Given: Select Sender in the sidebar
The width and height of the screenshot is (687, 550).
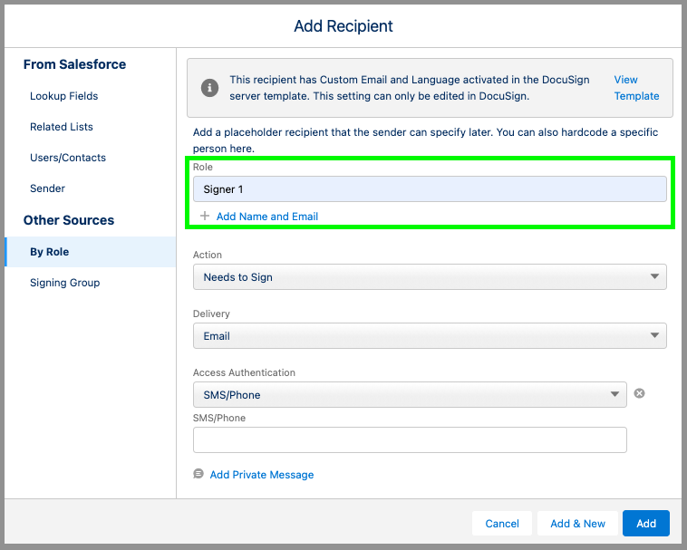Looking at the screenshot, I should (47, 188).
